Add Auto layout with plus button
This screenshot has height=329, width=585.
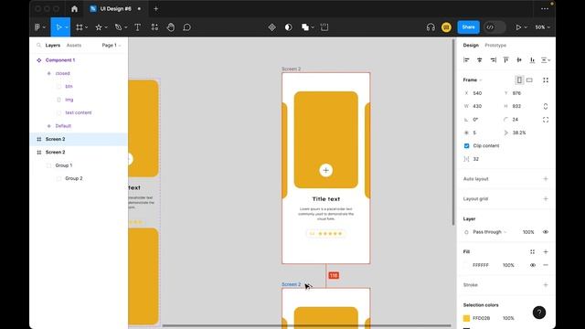click(x=546, y=179)
